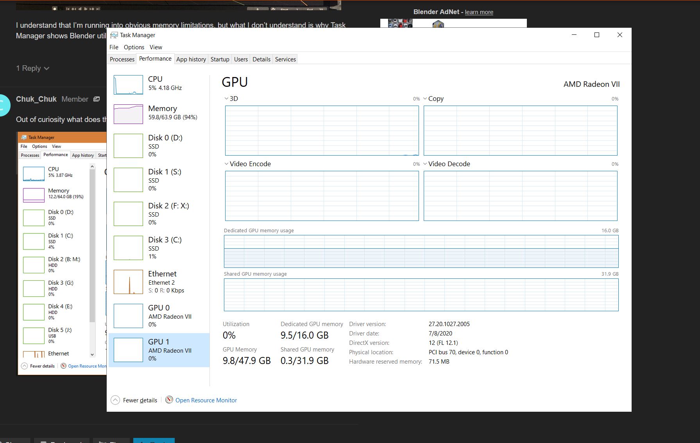Click the Dedicated GPU memory 9.5/16.0 GB value
This screenshot has height=443, width=700.
tap(304, 335)
